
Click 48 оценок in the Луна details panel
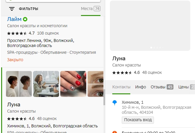152,72
